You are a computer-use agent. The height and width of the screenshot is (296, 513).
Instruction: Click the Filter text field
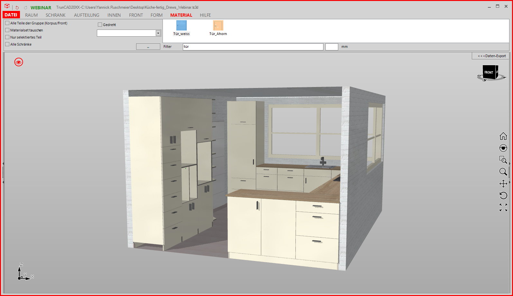(x=253, y=47)
